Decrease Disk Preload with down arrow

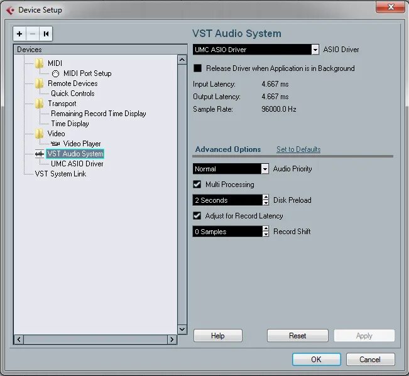266,203
